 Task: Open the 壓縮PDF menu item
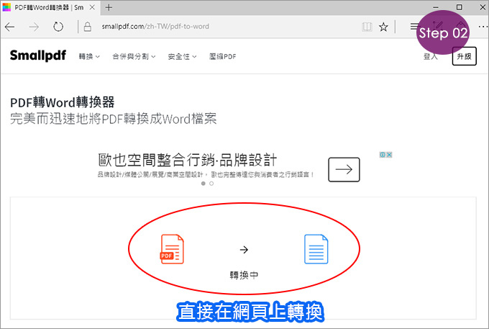(x=223, y=56)
